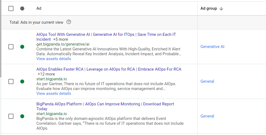
Task: Click green status dot of Generative AI ad
Action: [x=22, y=47]
